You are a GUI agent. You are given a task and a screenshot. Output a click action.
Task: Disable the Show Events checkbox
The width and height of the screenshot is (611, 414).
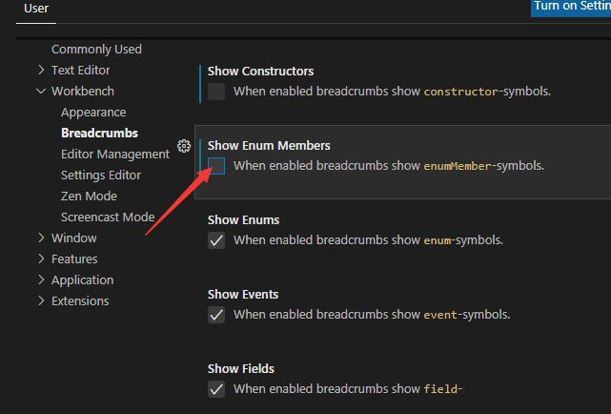click(x=216, y=315)
